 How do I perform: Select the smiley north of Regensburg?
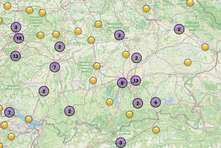[146, 9]
